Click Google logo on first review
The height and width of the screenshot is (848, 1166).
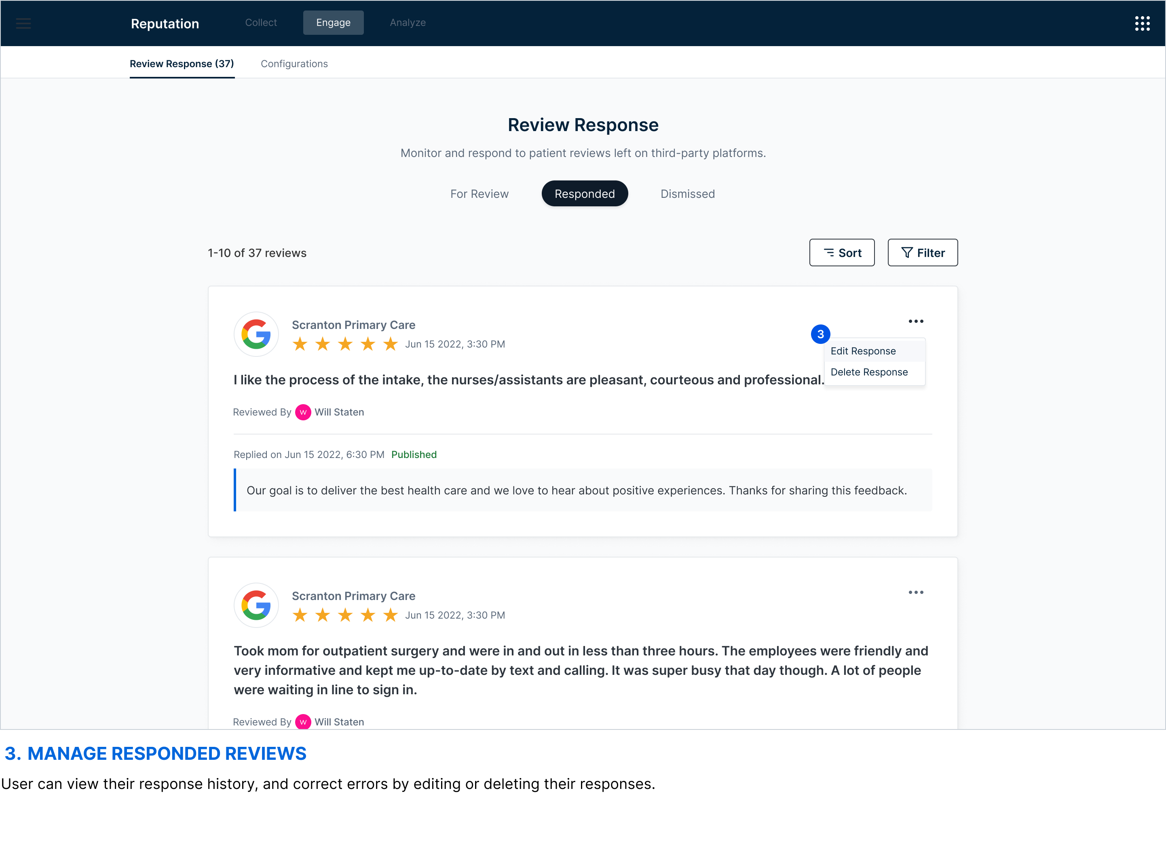[256, 334]
